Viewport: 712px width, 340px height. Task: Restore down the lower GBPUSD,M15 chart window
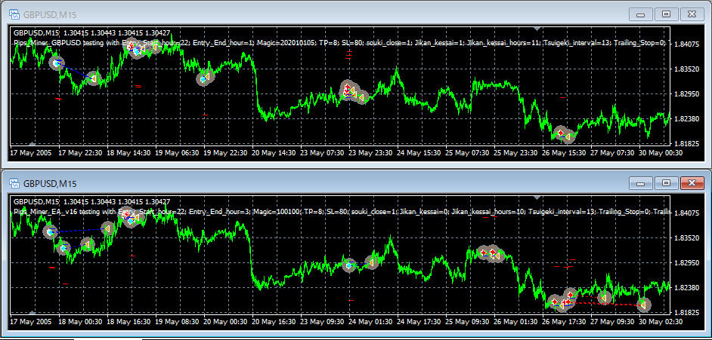[x=666, y=183]
